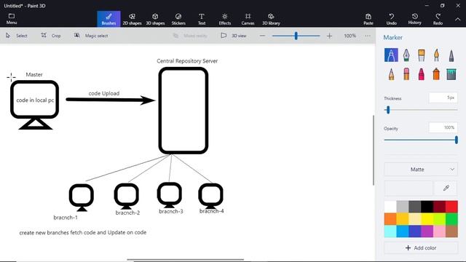The image size is (466, 262).
Task: Select the Watercolor brush
Action: tap(436, 55)
